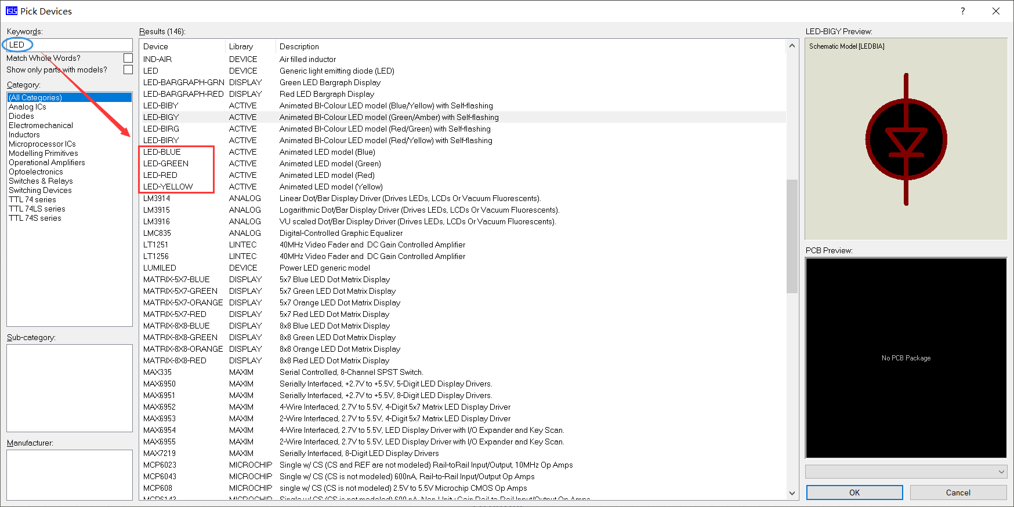Sort by Description column header
Viewport: 1014px width, 507px height.
click(x=531, y=46)
